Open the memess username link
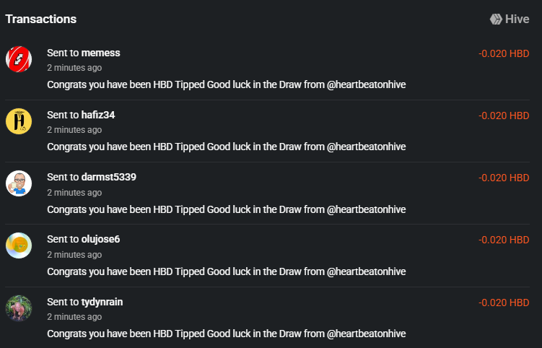Image resolution: width=542 pixels, height=348 pixels. pyautogui.click(x=100, y=53)
